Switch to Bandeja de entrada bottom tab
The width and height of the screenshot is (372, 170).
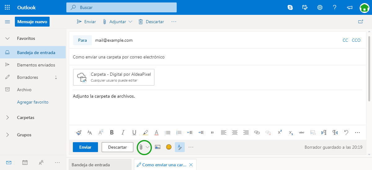pos(100,165)
